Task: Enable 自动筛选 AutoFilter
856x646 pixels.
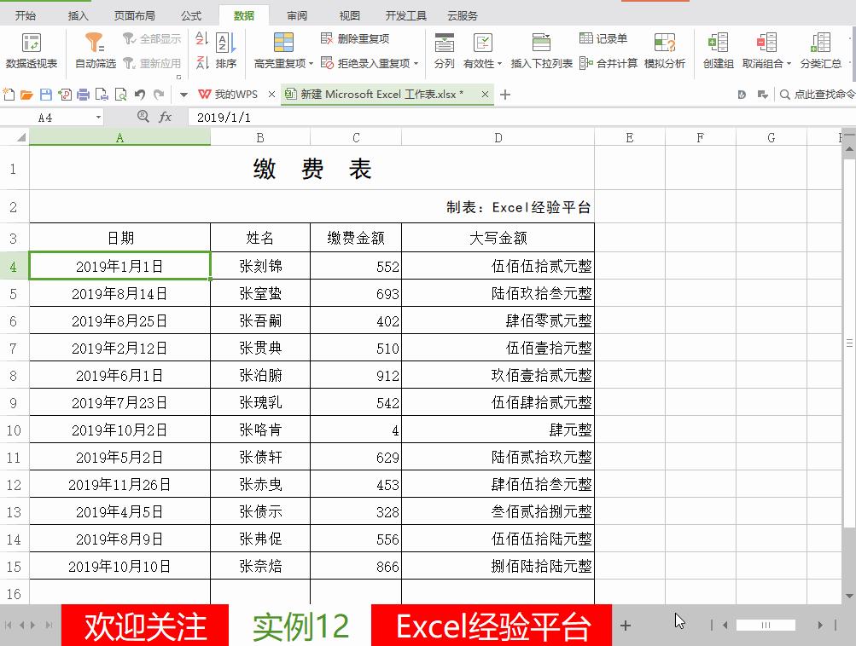Action: tap(94, 49)
